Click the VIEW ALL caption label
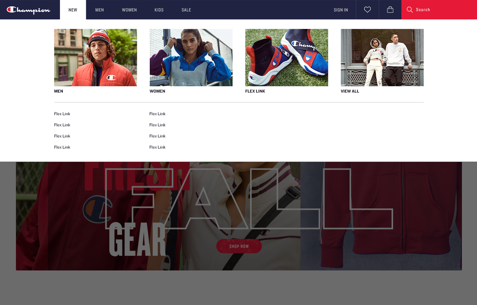This screenshot has width=477, height=305. 350,91
